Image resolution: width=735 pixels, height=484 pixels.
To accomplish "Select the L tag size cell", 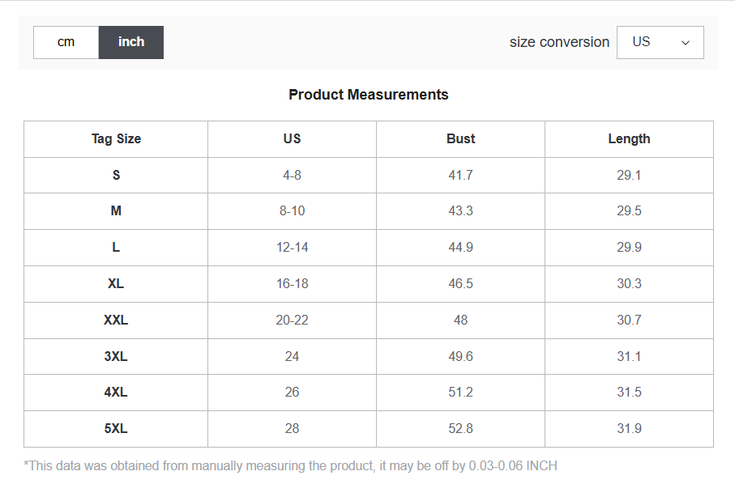I will (116, 247).
